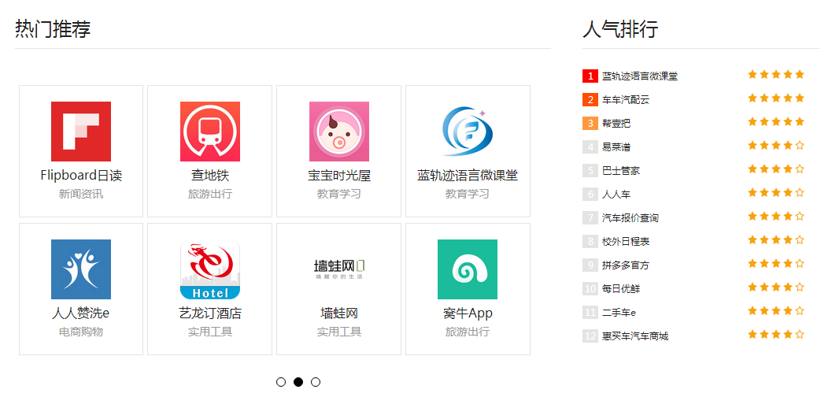Open 蓝轨迹语言微课堂 in the ranking list
This screenshot has height=397, width=832.
640,76
